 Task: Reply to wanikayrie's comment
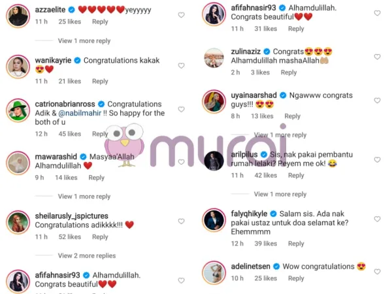(x=100, y=81)
